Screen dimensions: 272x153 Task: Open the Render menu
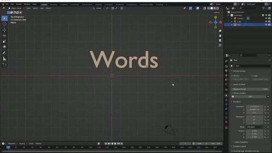(x=19, y=4)
